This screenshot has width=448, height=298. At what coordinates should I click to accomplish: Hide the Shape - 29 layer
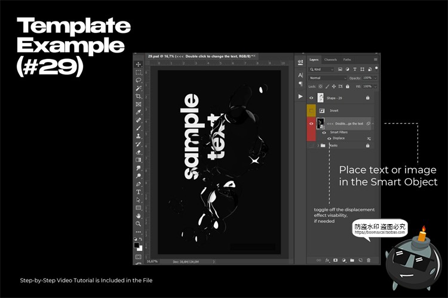311,98
